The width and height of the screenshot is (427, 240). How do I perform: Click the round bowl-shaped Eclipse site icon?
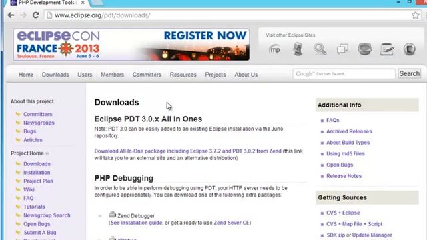coord(365,49)
